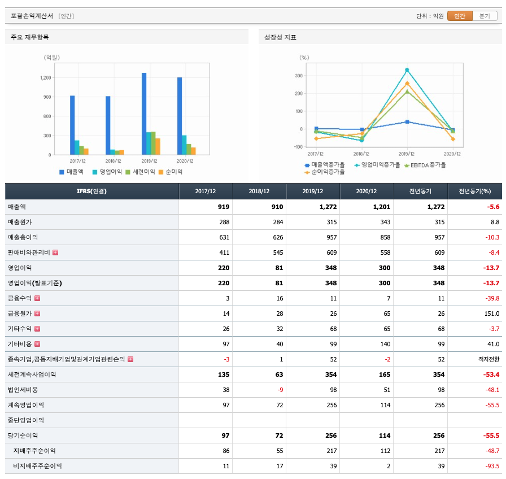This screenshot has width=506, height=479.
Task: Click the 세전계속사업이익 change value -53.4
Action: coord(491,375)
